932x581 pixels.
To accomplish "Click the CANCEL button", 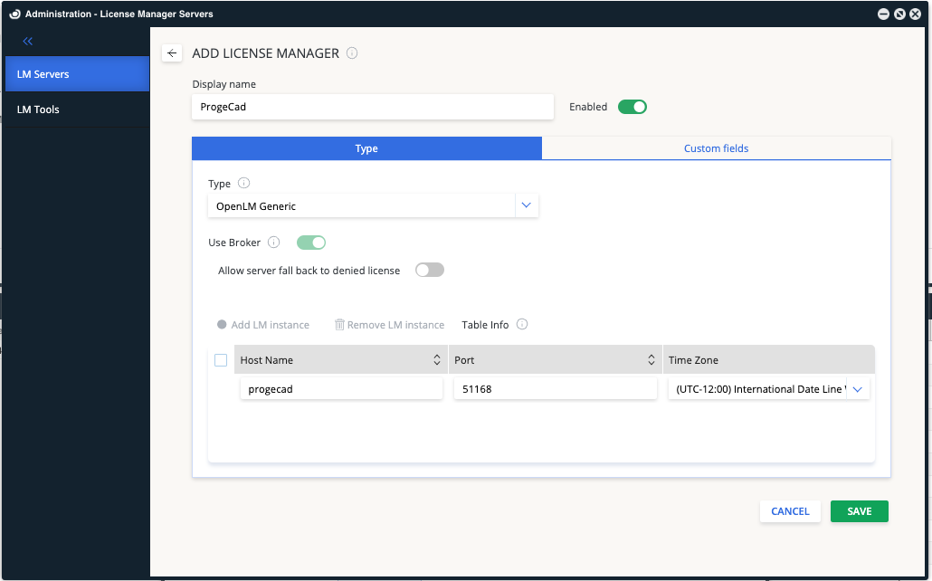I will coord(789,510).
